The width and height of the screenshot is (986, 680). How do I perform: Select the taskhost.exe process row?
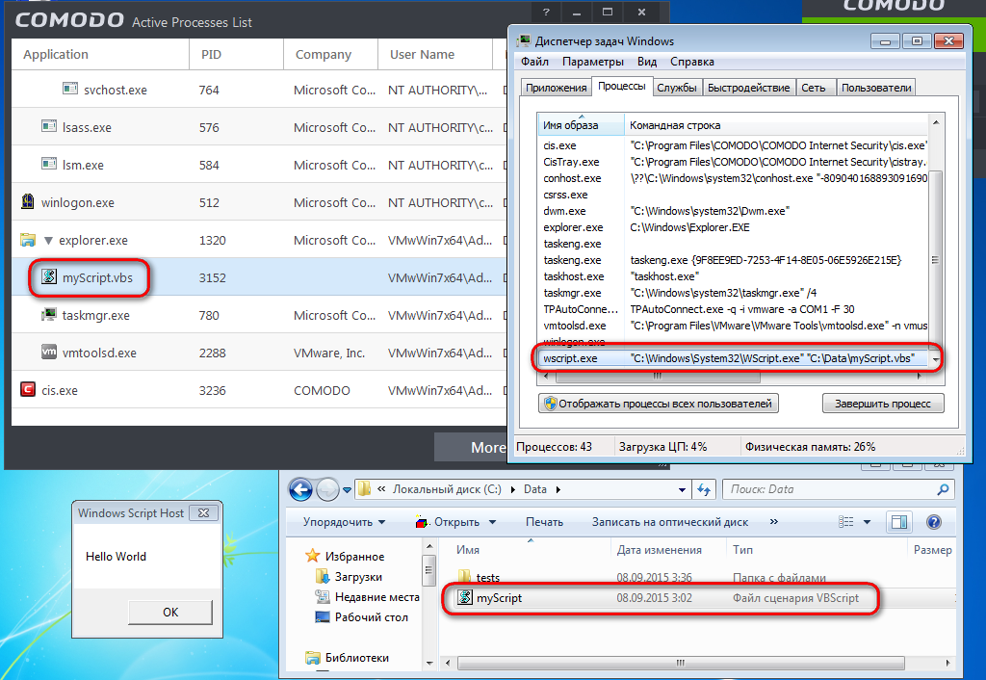click(733, 276)
